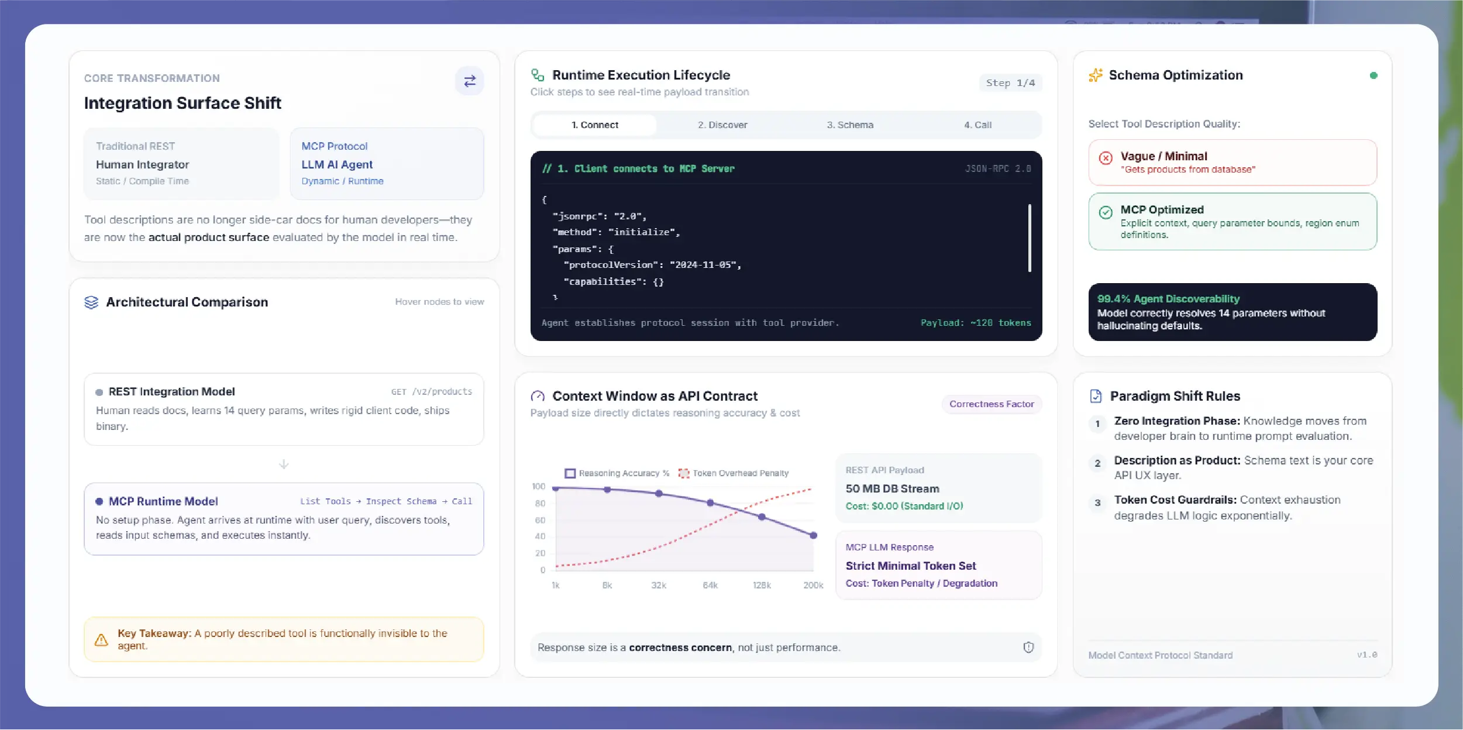The height and width of the screenshot is (730, 1463).
Task: Click the MCP LLM Response card
Action: [x=938, y=565]
